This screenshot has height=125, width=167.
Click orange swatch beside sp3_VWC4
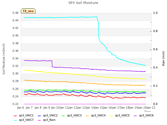[87, 116]
